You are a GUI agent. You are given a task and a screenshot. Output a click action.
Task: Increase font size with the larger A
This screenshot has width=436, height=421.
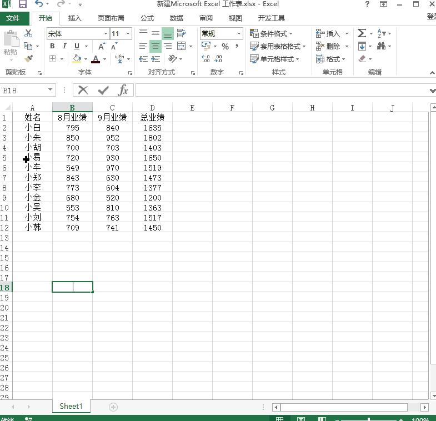[x=102, y=46]
